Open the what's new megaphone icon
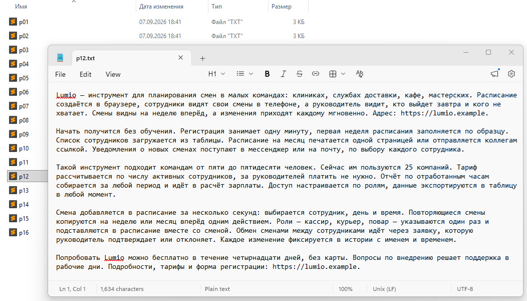 494,73
